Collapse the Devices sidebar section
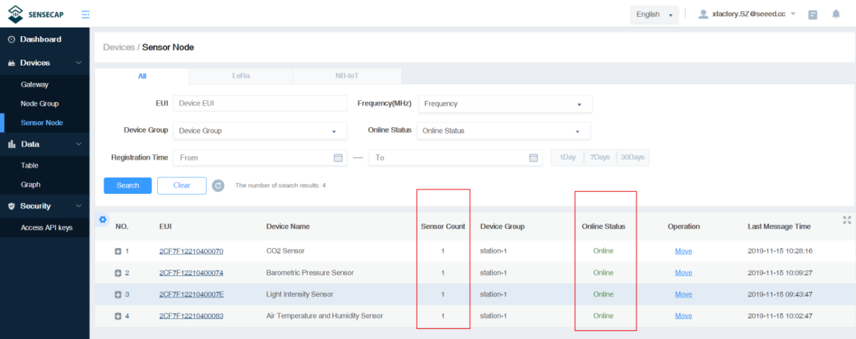856x339 pixels. pyautogui.click(x=79, y=63)
